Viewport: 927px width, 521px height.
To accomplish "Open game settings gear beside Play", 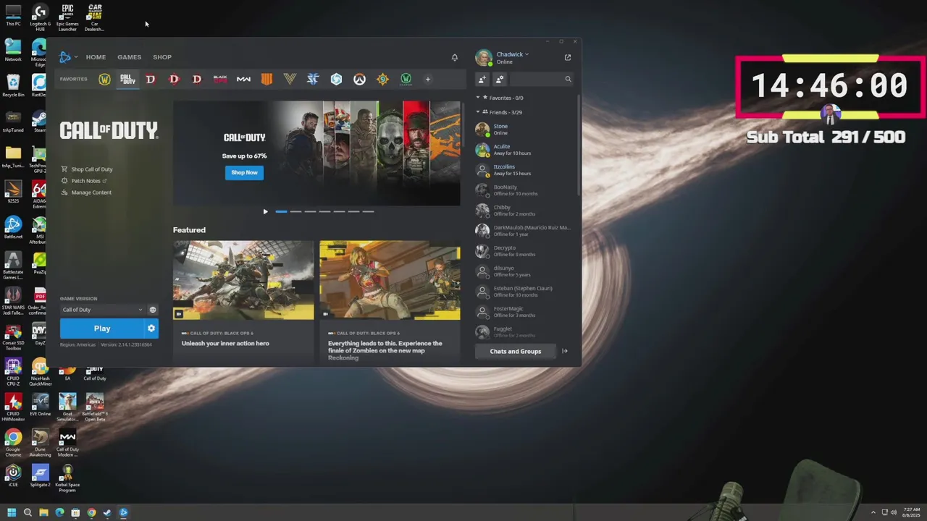I will point(151,329).
